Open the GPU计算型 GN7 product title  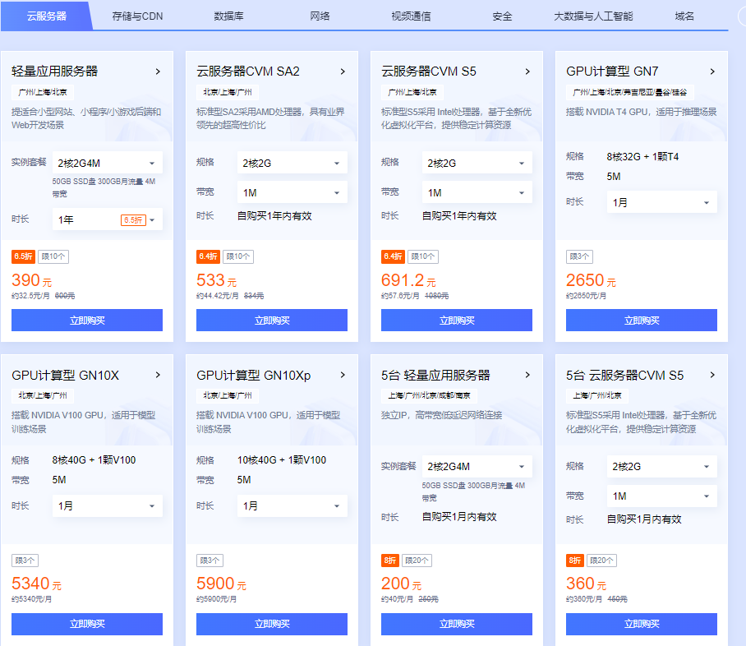(x=612, y=72)
